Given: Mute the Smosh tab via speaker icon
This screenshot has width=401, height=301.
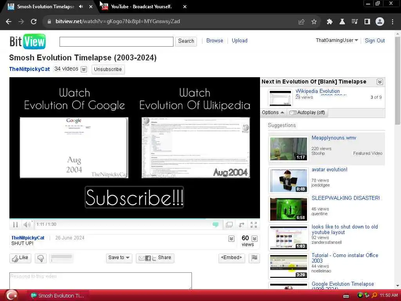Looking at the screenshot, I should (81, 7).
